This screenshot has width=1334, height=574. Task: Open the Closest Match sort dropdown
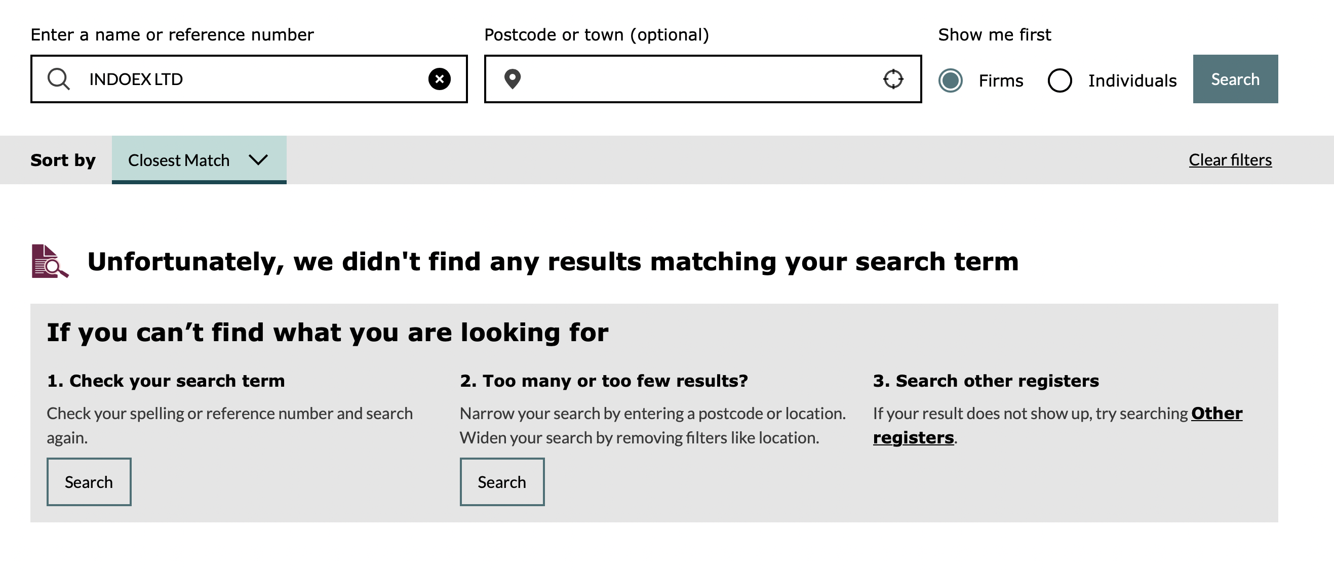(199, 160)
